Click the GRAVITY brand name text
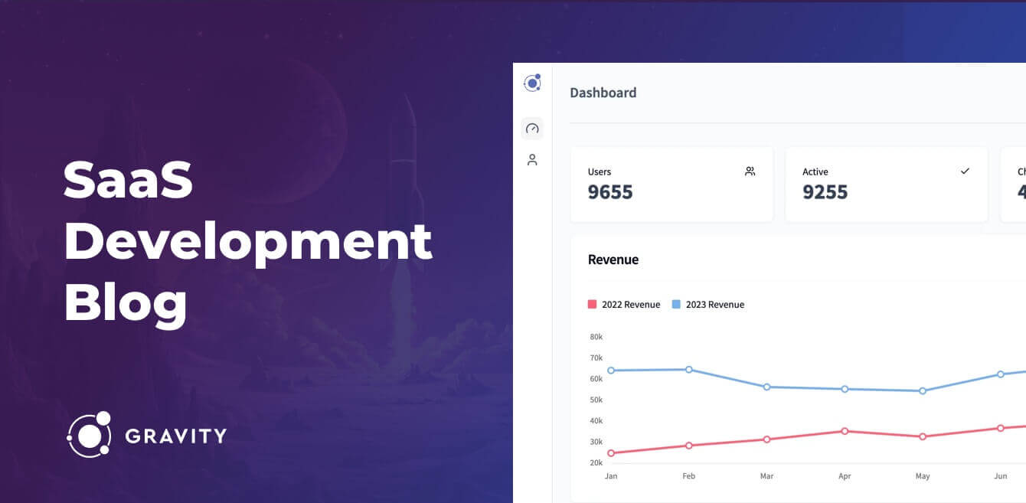The image size is (1026, 503). click(x=175, y=436)
